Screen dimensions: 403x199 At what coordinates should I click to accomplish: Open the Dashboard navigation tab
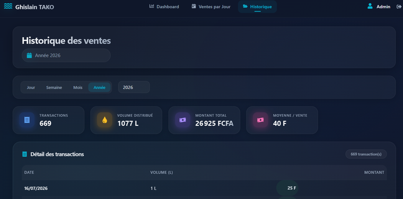[x=164, y=7]
